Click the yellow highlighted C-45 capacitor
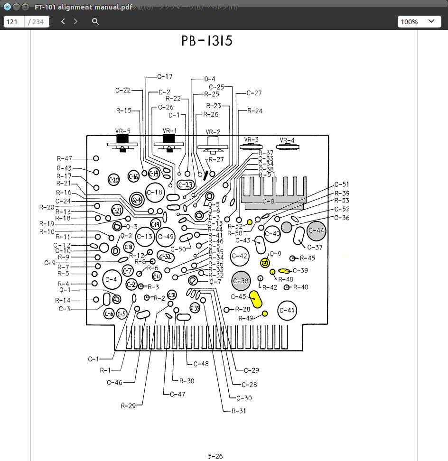The height and width of the screenshot is (461, 448). [256, 300]
